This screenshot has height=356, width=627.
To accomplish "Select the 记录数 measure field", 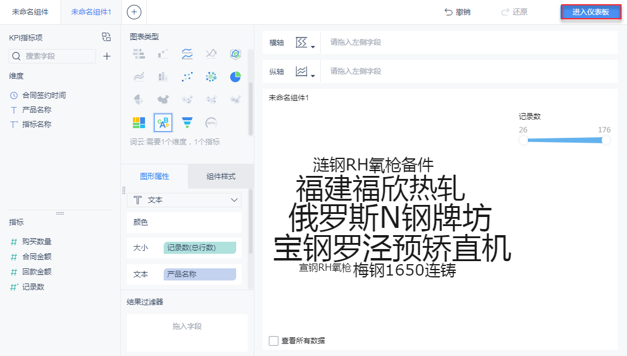I will point(28,287).
